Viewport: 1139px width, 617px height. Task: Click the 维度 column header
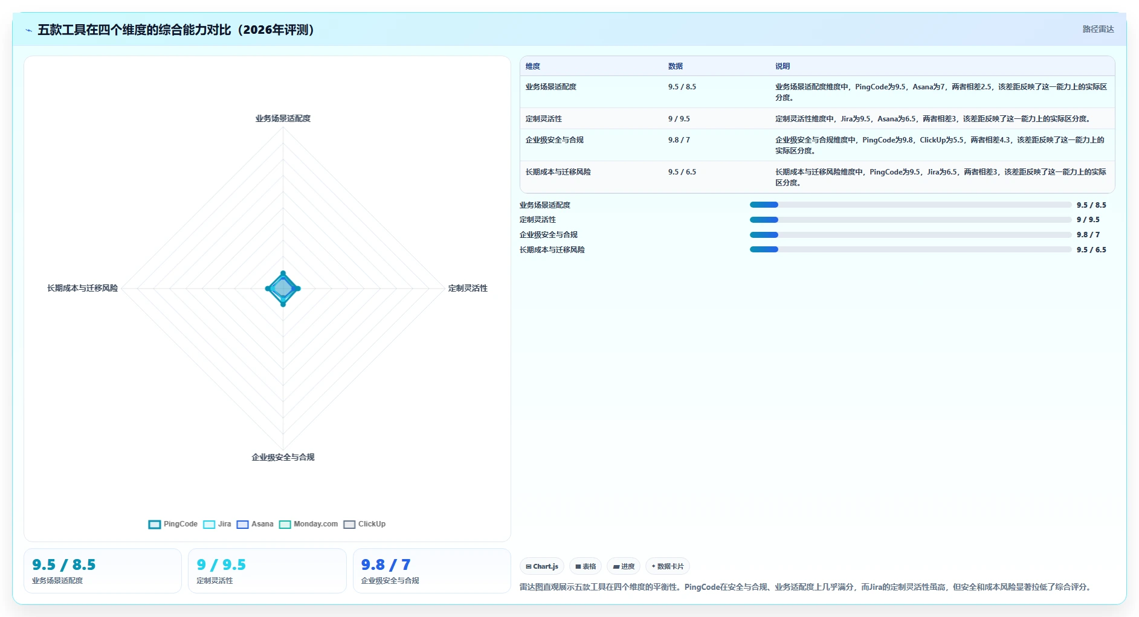(x=533, y=66)
